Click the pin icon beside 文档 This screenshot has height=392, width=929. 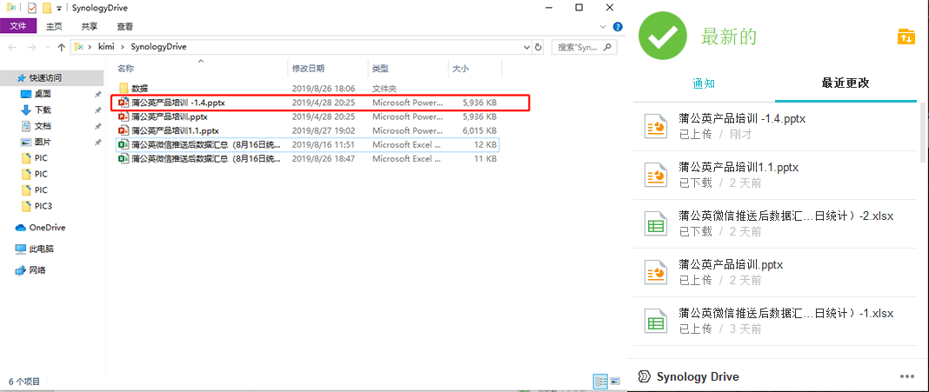pos(97,126)
